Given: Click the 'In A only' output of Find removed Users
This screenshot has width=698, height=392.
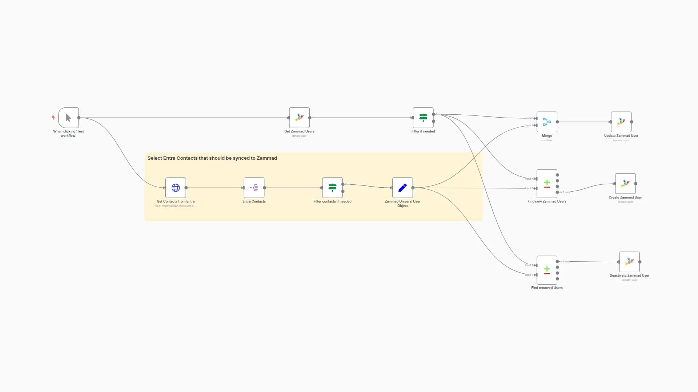Looking at the screenshot, I should click(557, 262).
